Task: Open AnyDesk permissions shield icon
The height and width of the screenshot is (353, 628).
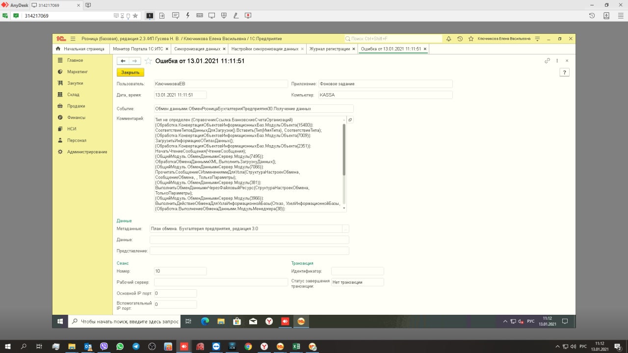Action: tap(224, 16)
